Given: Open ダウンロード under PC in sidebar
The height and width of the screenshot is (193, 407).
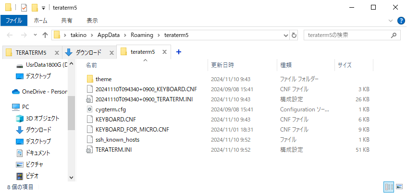Looking at the screenshot, I should click(x=34, y=130).
